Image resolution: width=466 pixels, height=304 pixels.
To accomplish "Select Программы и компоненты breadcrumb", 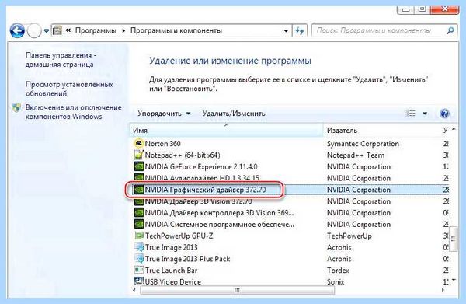I will [x=176, y=30].
